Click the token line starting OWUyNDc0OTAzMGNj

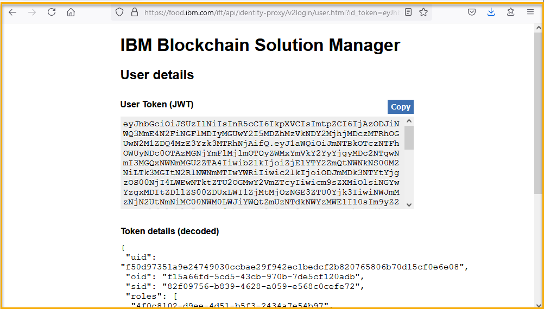[x=261, y=153]
